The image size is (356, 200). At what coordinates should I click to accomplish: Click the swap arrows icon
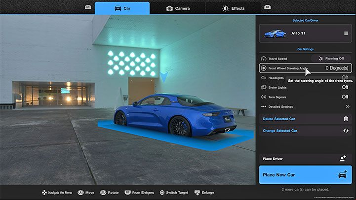click(346, 131)
